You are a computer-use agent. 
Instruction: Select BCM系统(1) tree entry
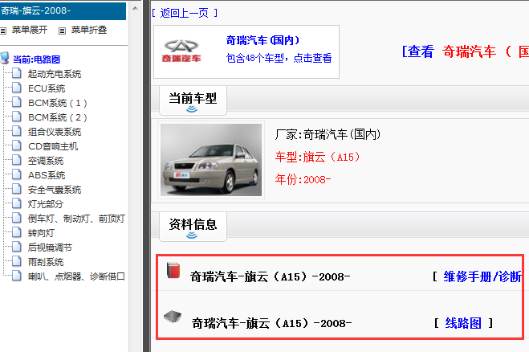click(x=58, y=103)
